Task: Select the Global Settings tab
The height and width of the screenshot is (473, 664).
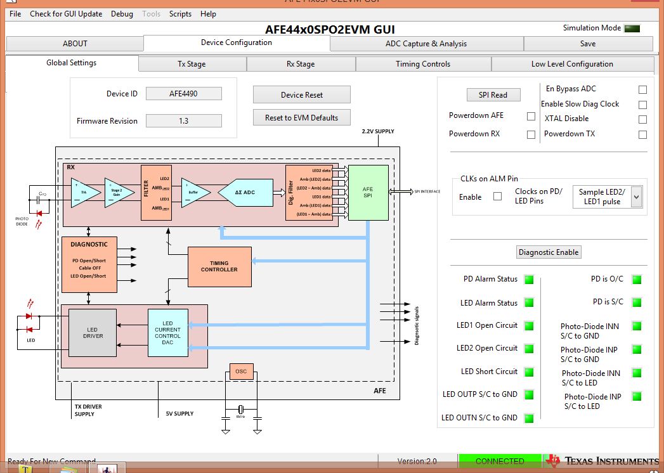Action: click(72, 63)
